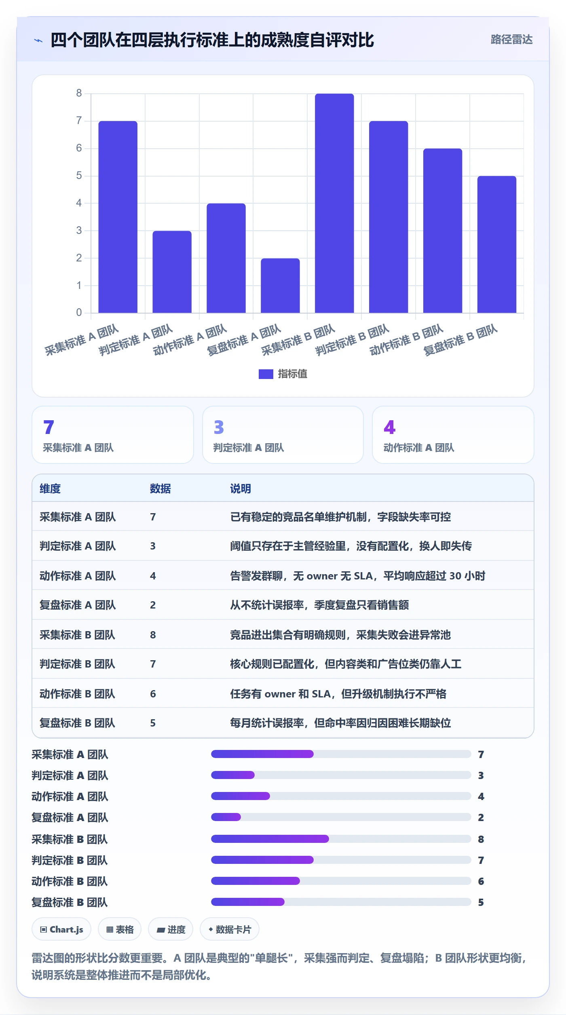
Task: Click the main title 四个团队在四层执行标准
Action: (212, 40)
